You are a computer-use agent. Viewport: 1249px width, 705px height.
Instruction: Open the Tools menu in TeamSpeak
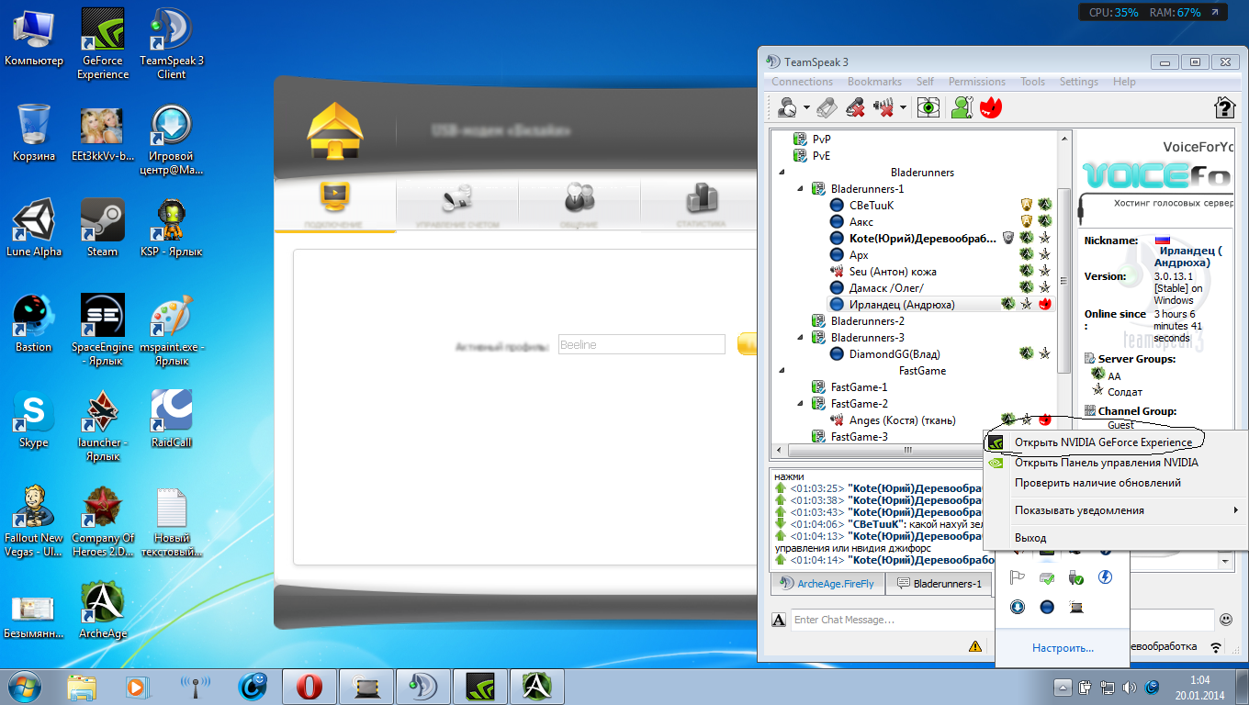(1032, 82)
